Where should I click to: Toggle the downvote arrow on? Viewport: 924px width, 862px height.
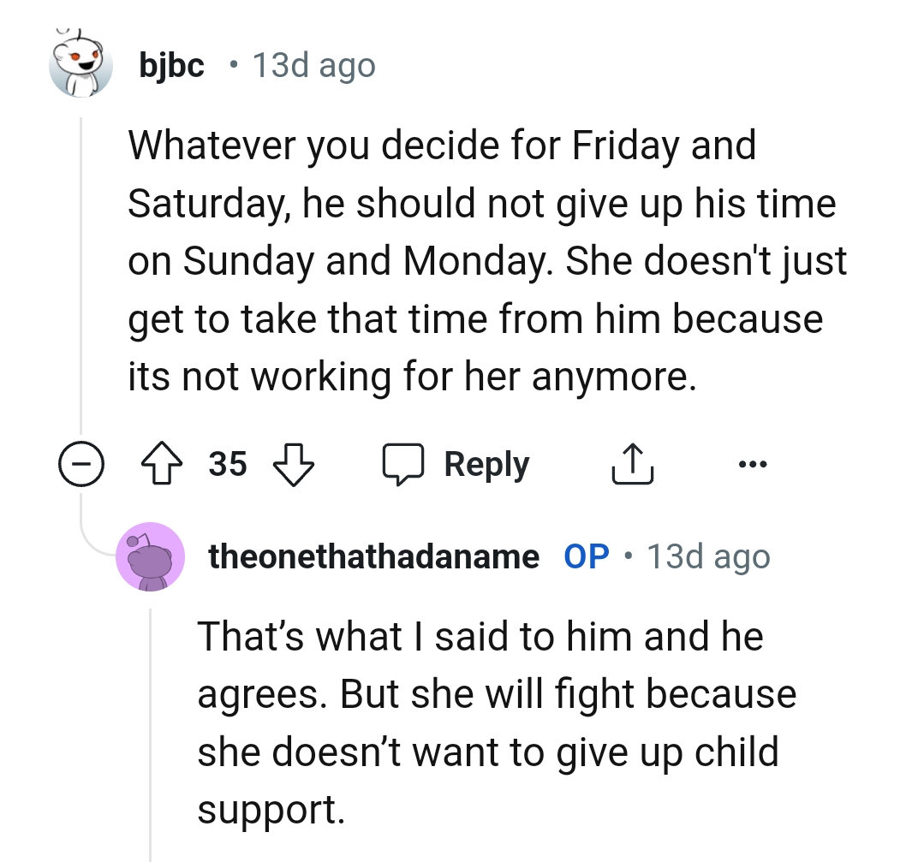point(292,463)
